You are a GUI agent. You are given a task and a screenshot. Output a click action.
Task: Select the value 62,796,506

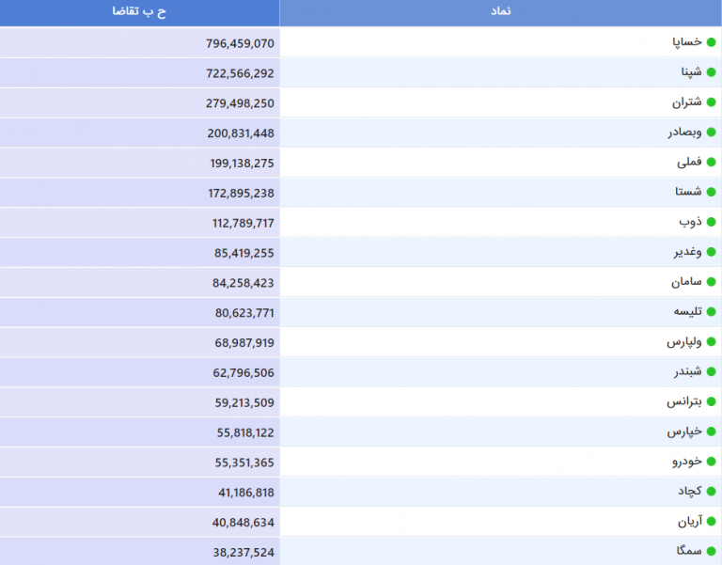pos(243,373)
